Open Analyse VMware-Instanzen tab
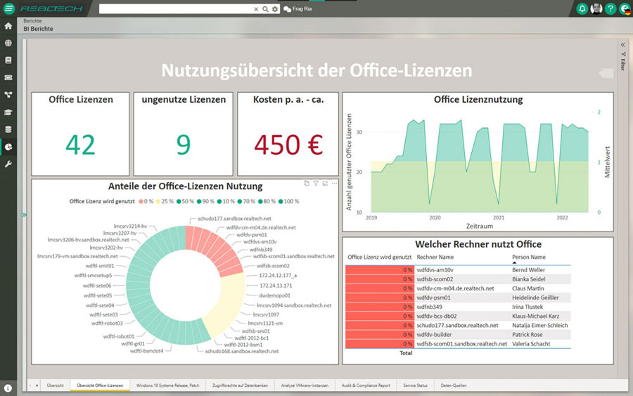Viewport: 633px width, 396px height. click(x=305, y=385)
